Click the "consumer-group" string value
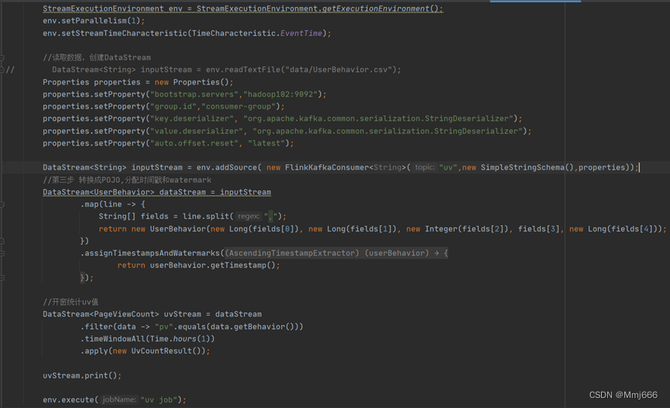 [239, 106]
